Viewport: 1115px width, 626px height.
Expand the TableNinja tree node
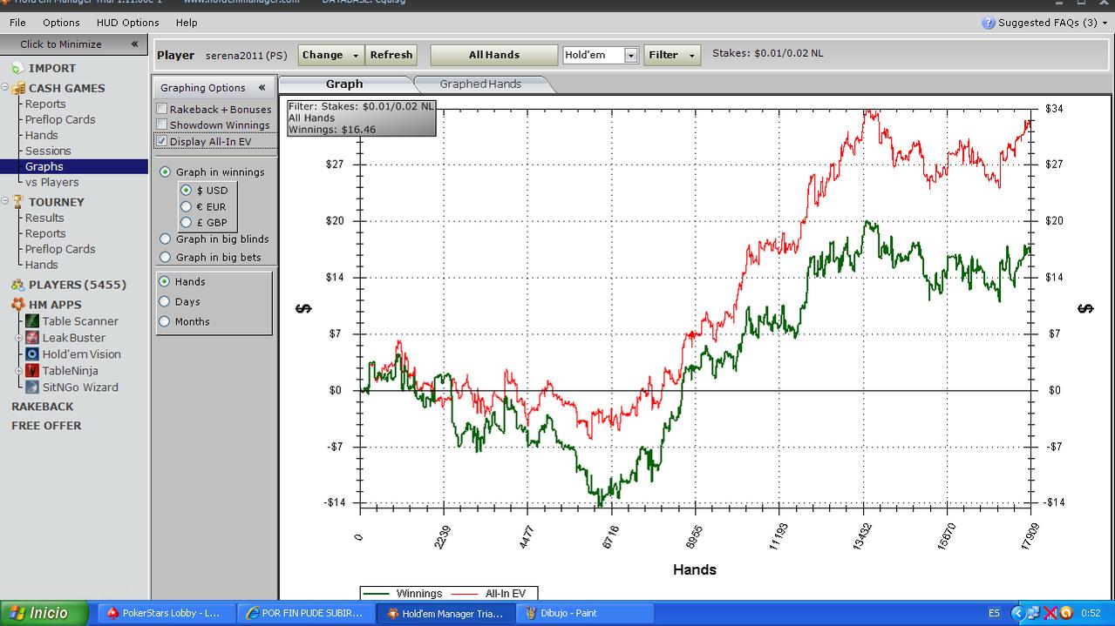[19, 371]
